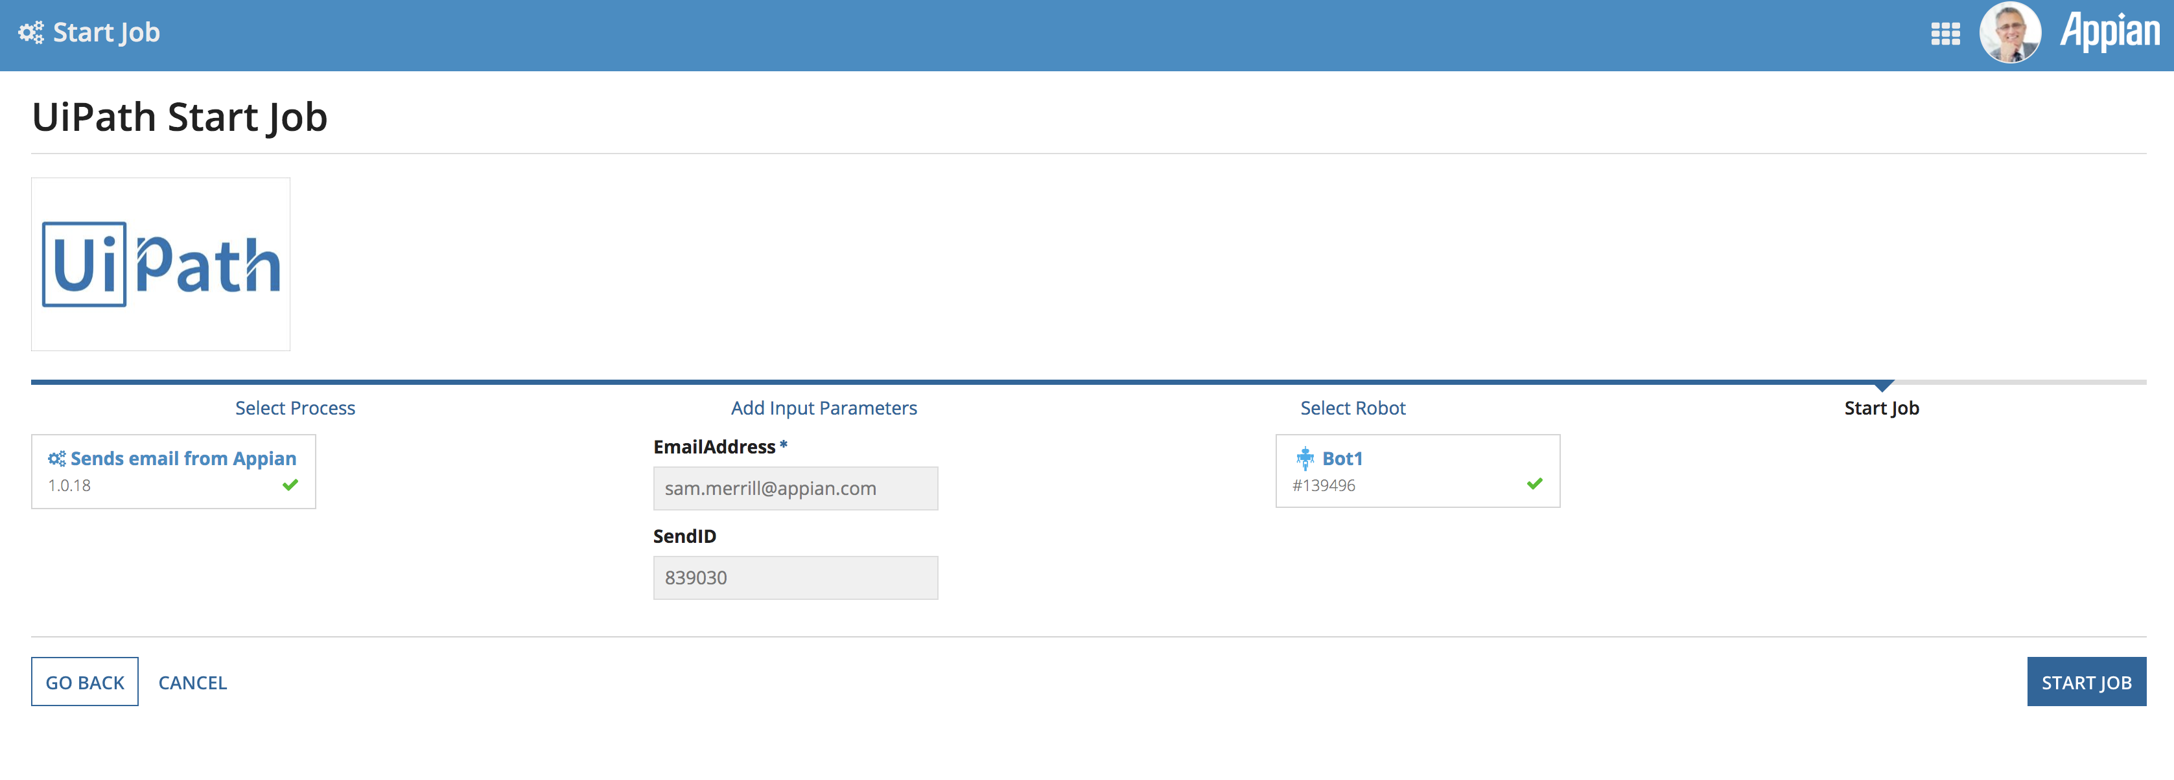Click the green checkmark on process card
This screenshot has height=780, width=2174.
pyautogui.click(x=290, y=485)
